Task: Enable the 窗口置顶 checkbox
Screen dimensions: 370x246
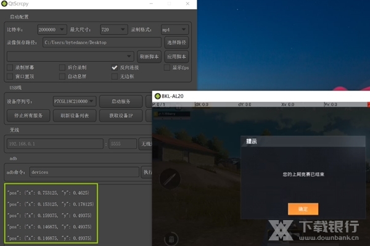Action: 10,76
